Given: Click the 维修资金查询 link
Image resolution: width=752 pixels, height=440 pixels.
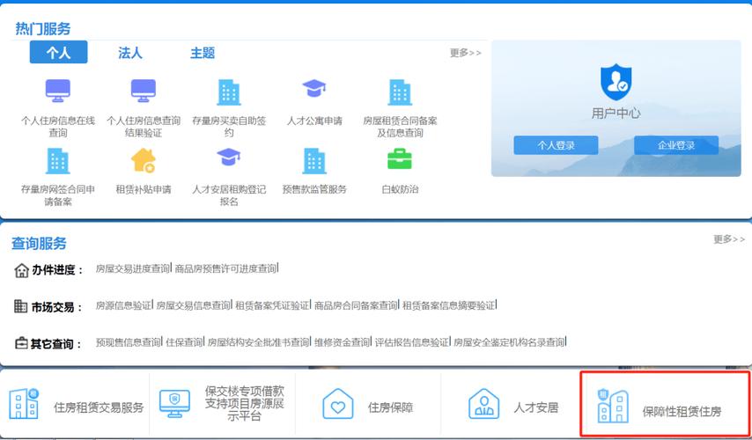Looking at the screenshot, I should pyautogui.click(x=343, y=342).
